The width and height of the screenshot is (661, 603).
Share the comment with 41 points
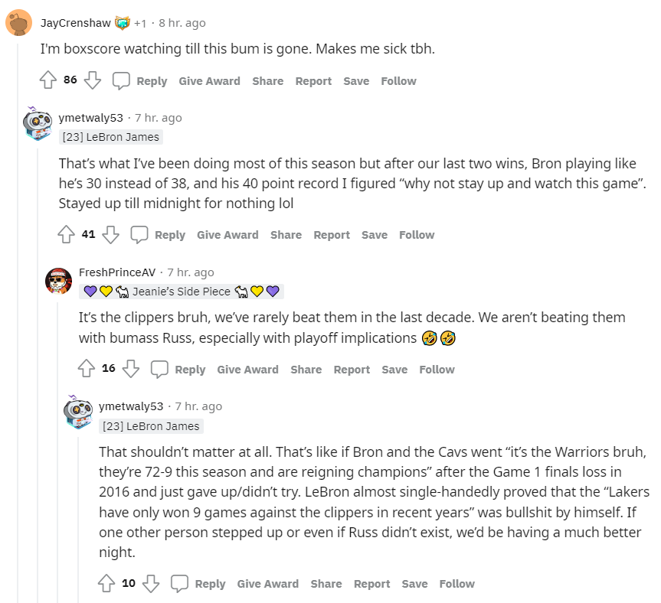coord(286,235)
